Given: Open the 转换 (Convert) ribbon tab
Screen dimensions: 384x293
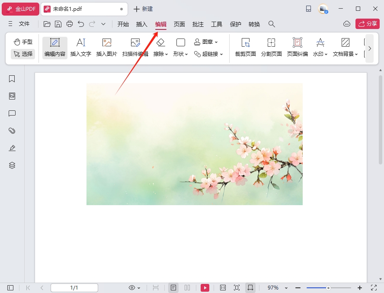Looking at the screenshot, I should pyautogui.click(x=254, y=24).
